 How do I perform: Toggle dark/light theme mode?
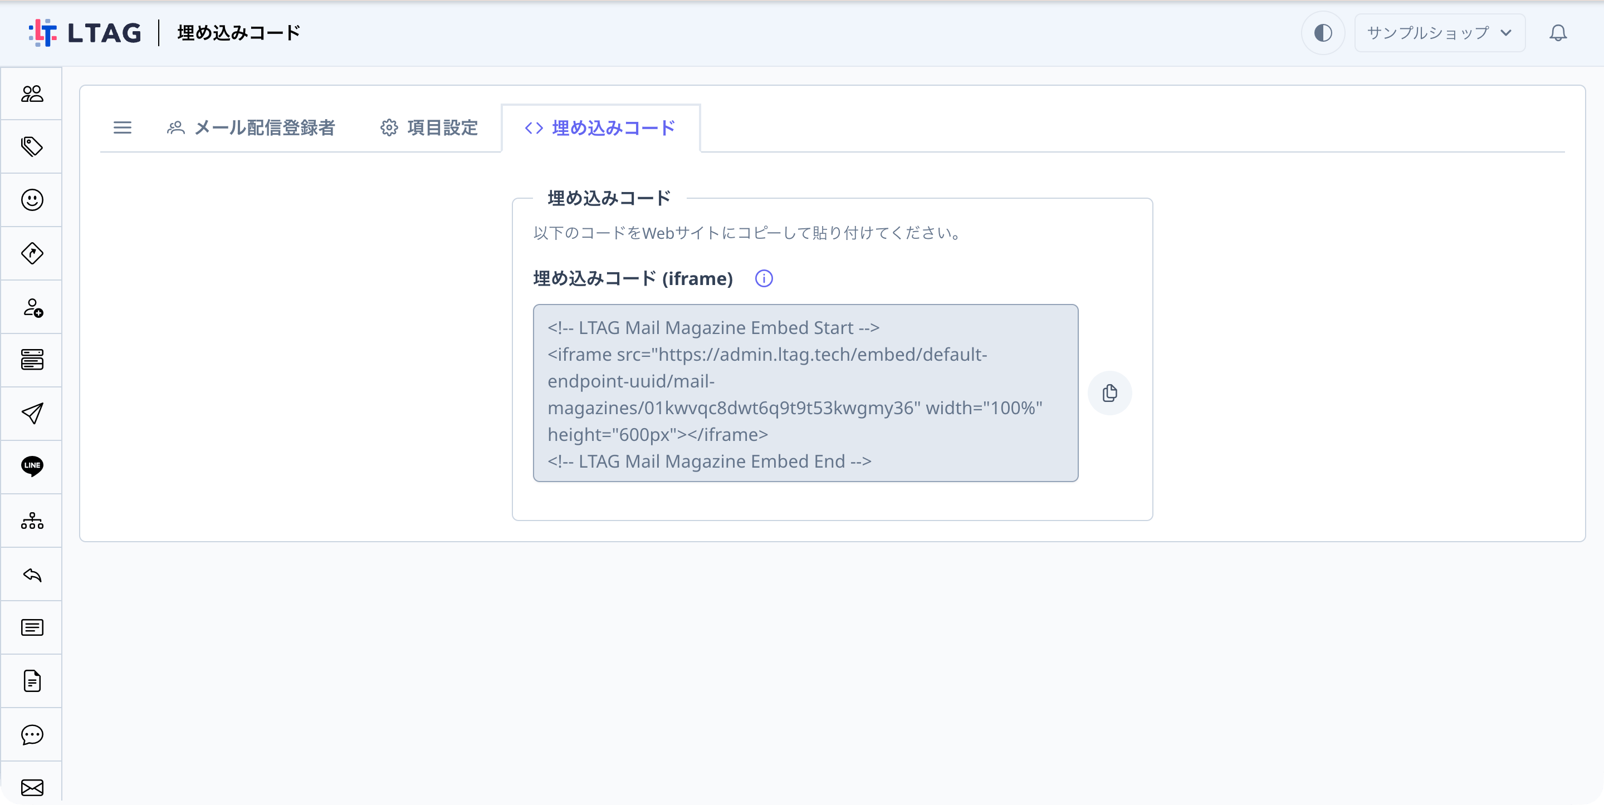pyautogui.click(x=1323, y=33)
